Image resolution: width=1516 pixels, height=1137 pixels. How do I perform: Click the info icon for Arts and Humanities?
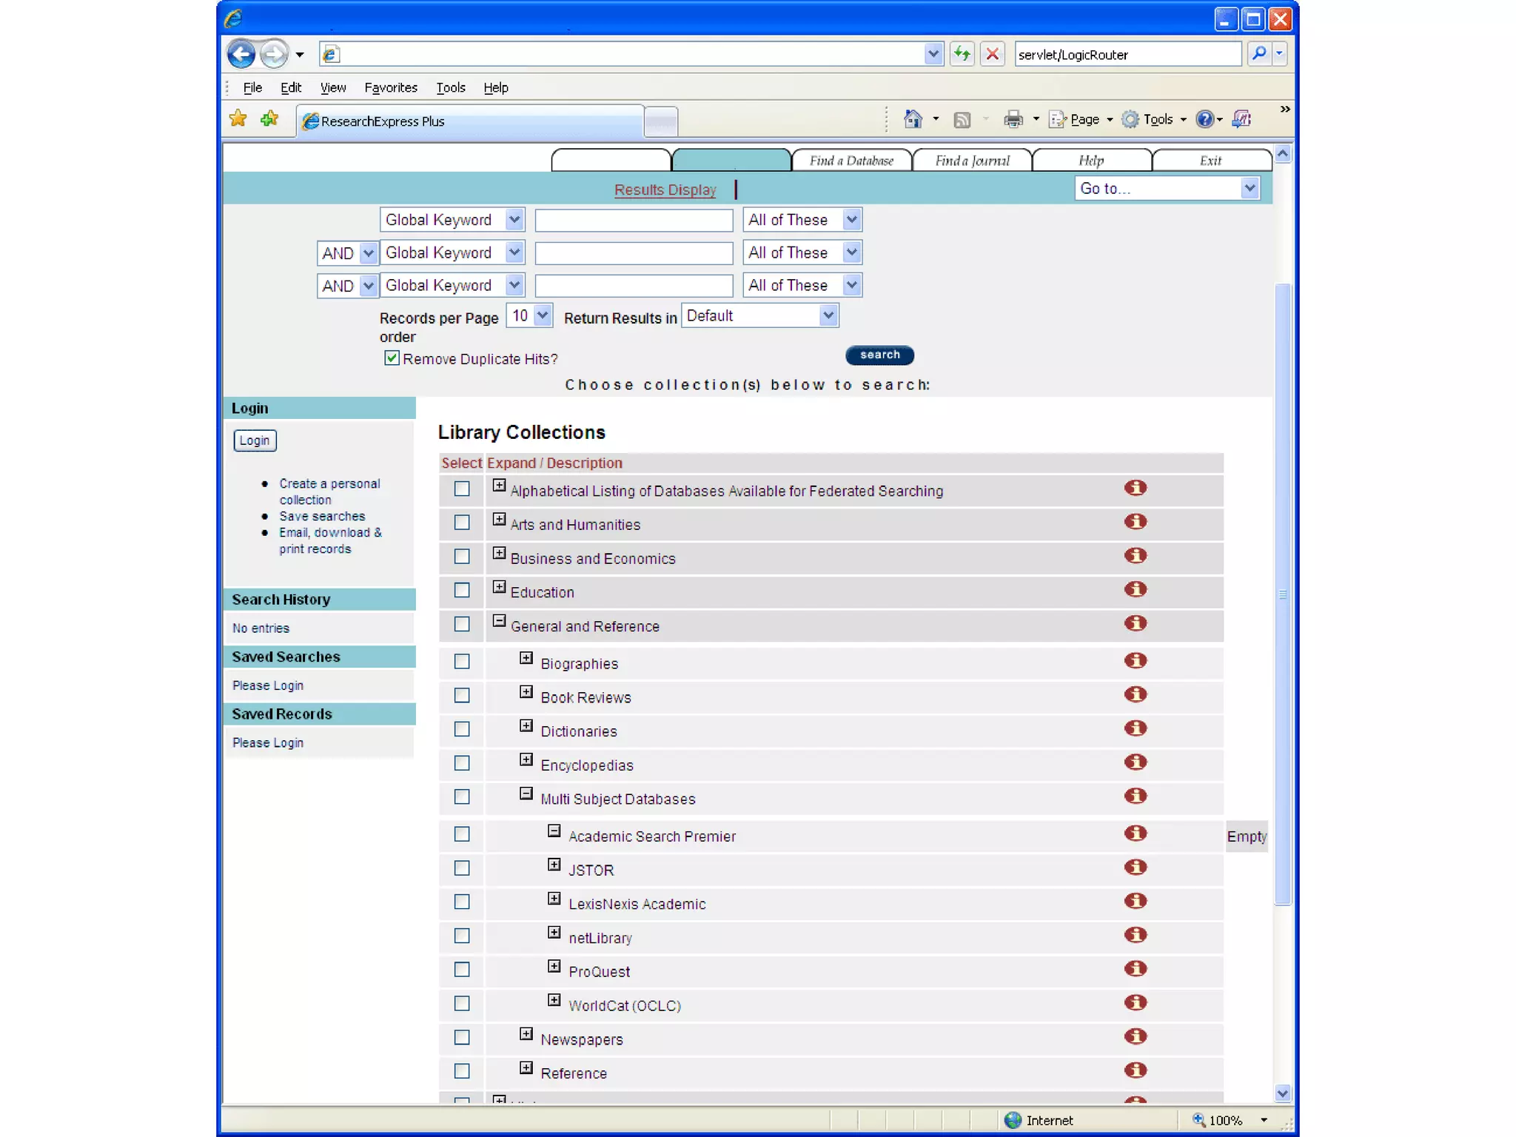pos(1135,522)
